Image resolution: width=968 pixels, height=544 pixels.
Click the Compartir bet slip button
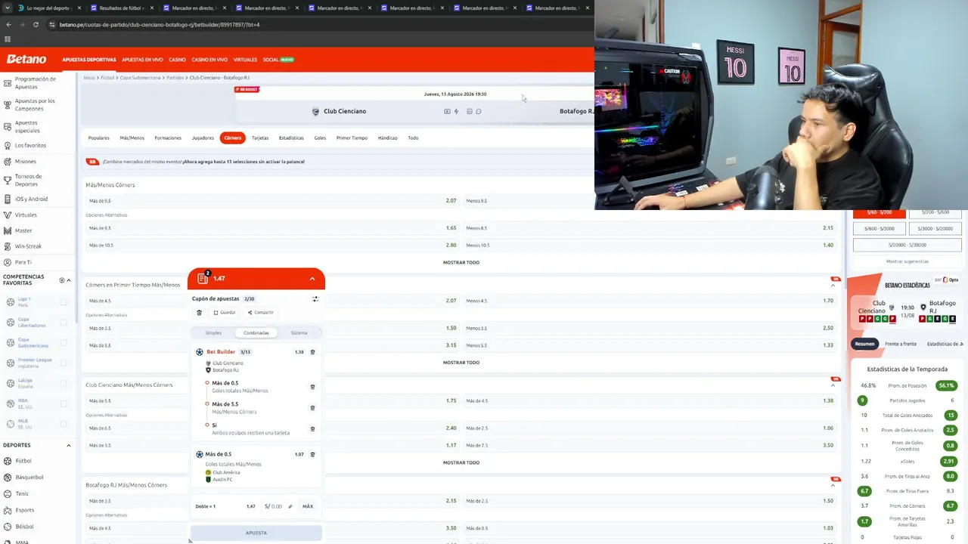click(x=261, y=312)
